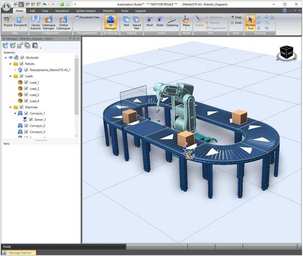Viewport: 303px width, 256px height.
Task: Click the undo arrow in quick access toolbar
Action: (45, 4)
